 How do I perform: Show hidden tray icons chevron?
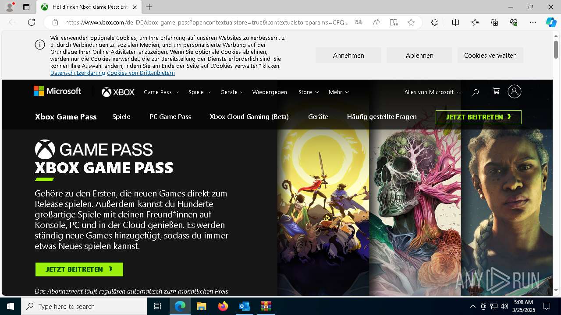point(472,306)
